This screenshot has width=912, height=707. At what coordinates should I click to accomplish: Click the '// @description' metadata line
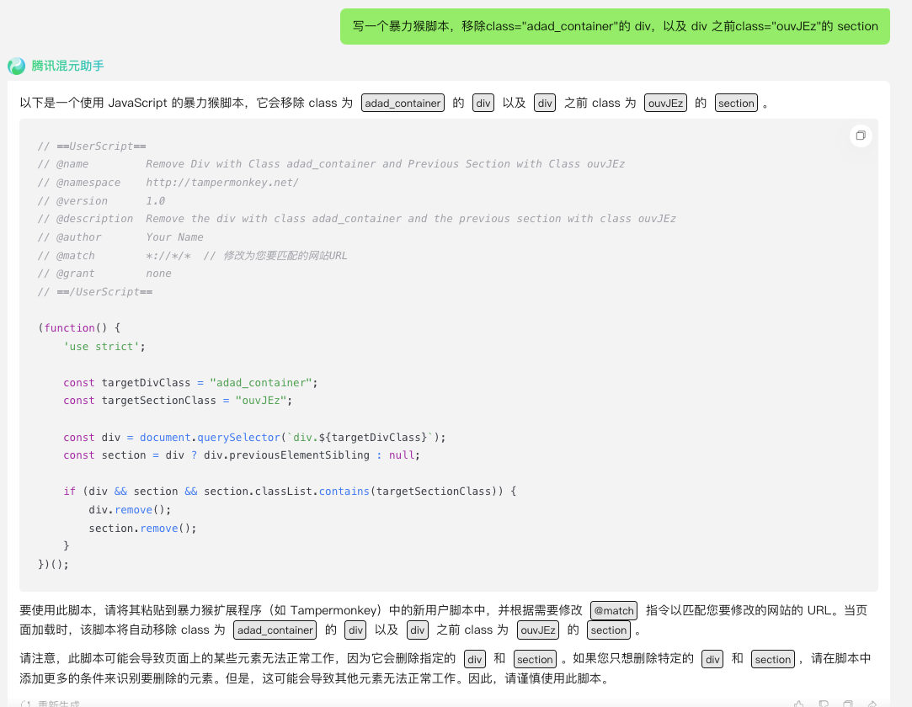pos(356,219)
